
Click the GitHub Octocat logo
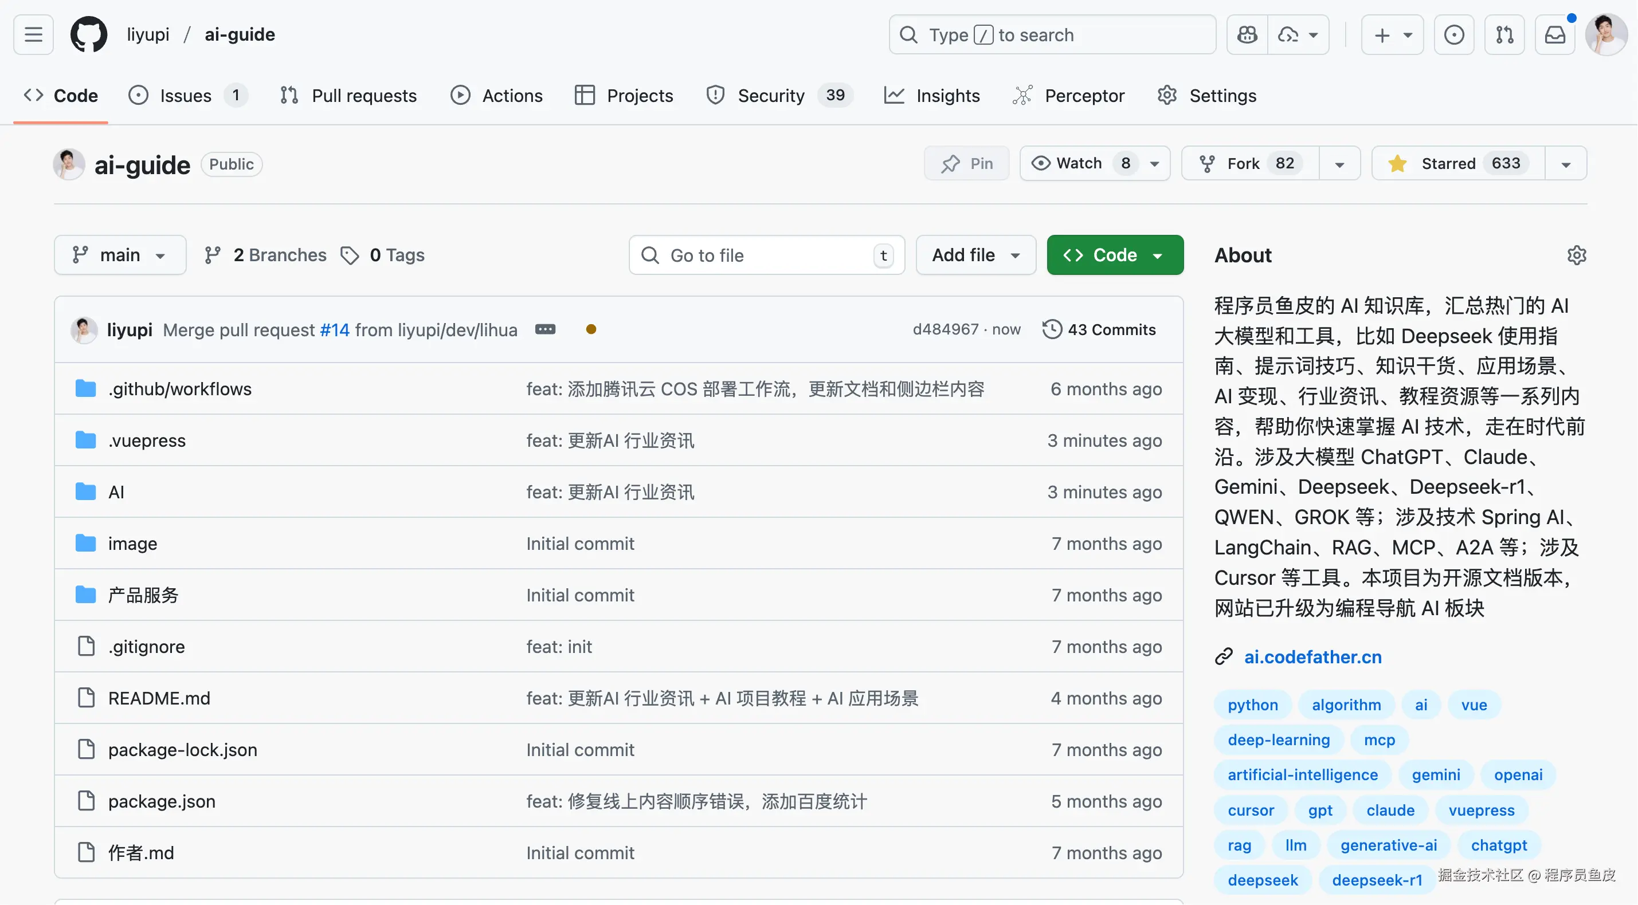(88, 34)
